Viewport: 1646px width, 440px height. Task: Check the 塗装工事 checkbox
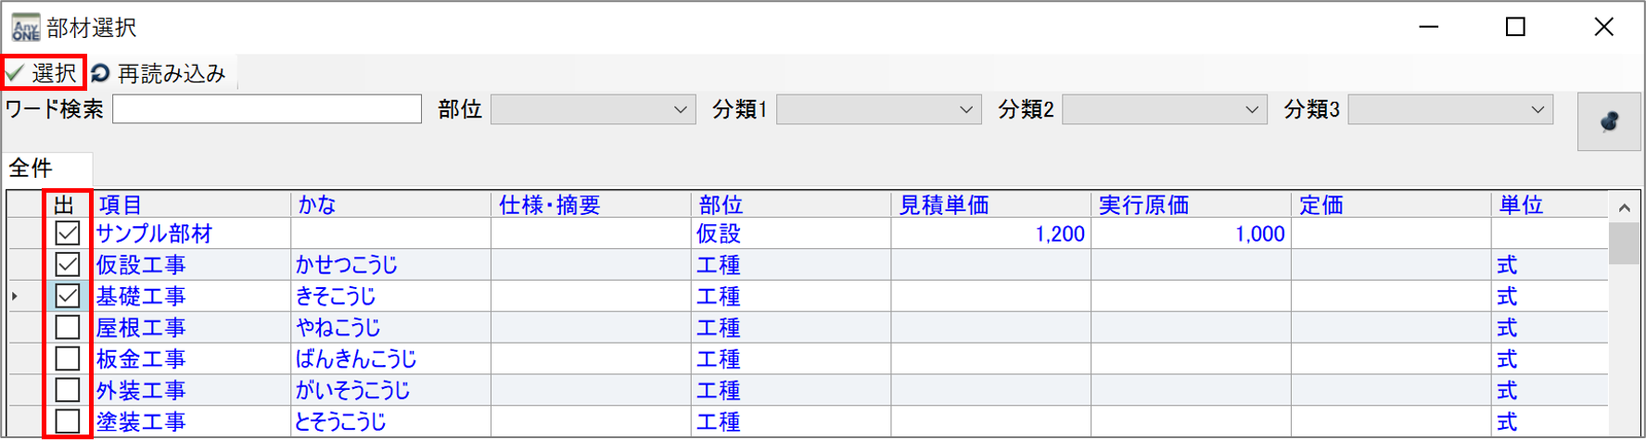(68, 421)
